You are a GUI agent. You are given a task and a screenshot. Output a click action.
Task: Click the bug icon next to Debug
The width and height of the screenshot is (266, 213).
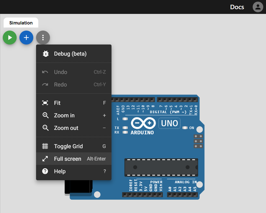(x=45, y=54)
